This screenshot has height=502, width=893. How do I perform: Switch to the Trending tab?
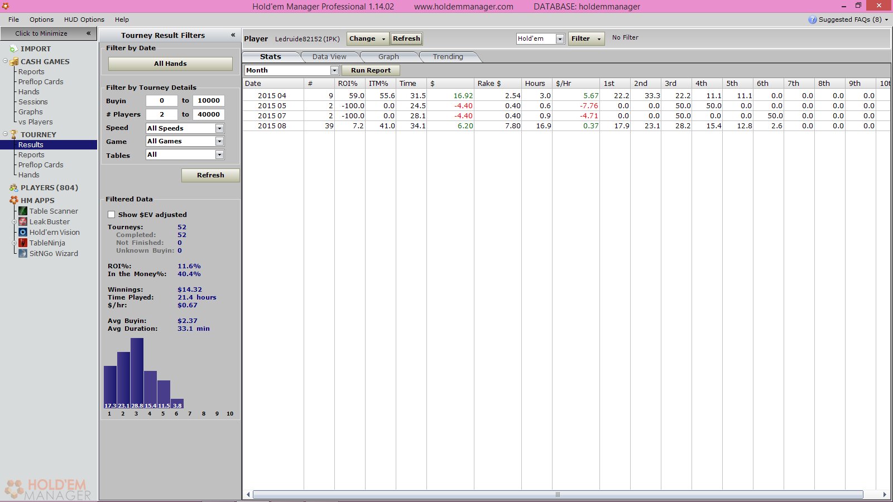pos(448,57)
